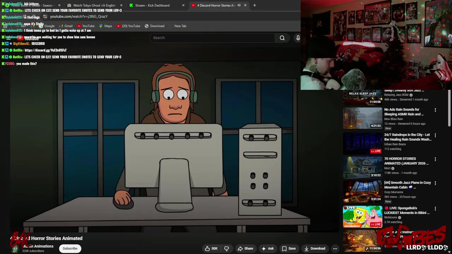This screenshot has height=254, width=452.
Task: Open a new browser tab
Action: [x=255, y=5]
